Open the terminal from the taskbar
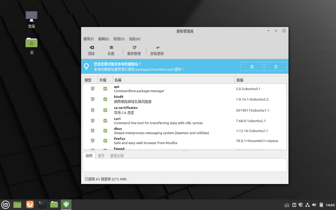Screen dimensions: 336x210 (42, 204)
